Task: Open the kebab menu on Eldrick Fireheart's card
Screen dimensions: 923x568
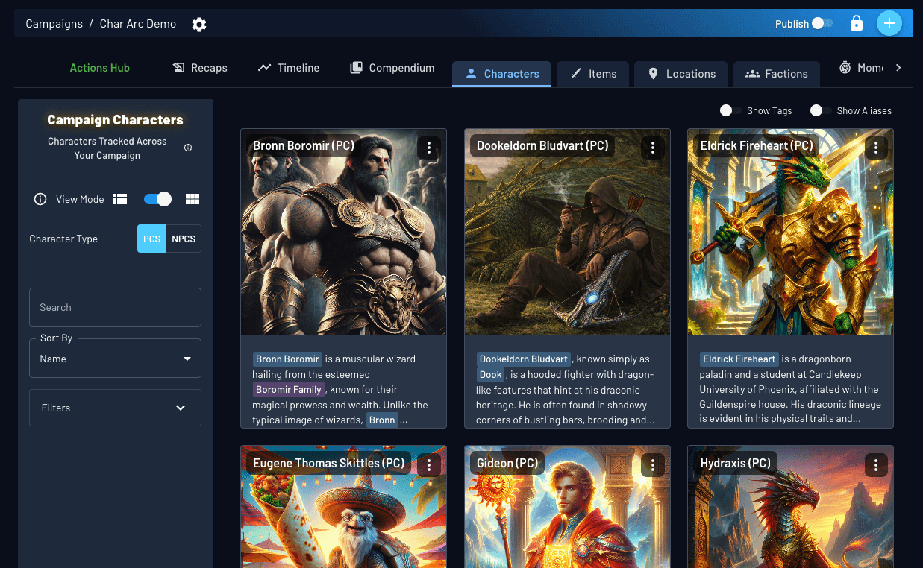Action: pyautogui.click(x=875, y=148)
